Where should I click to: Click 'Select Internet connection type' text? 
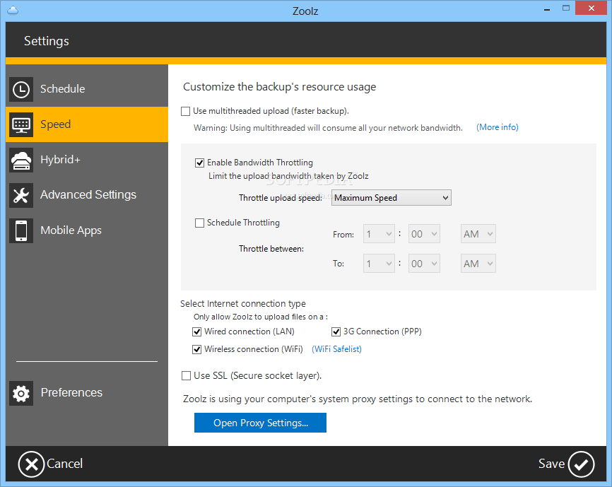coord(243,304)
